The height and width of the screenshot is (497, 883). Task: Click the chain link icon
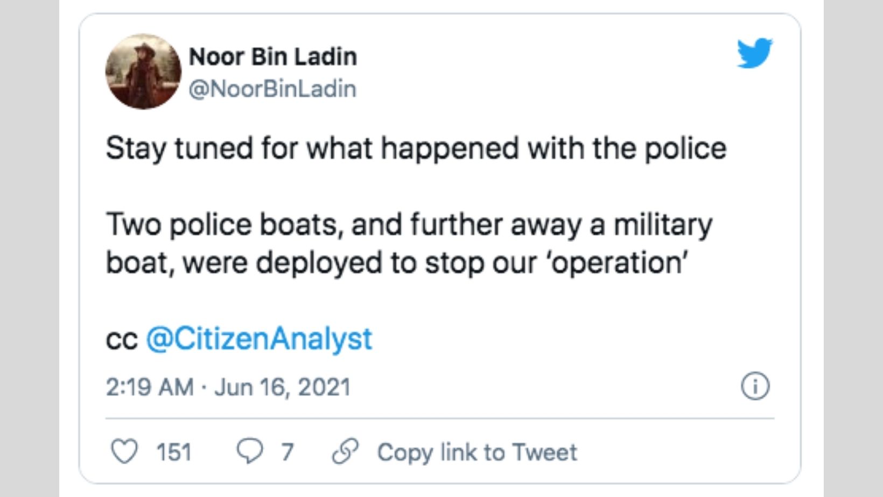point(345,451)
